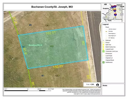Click the Parcel outline symbol in legend
128x99 pixels.
pos(103,43)
